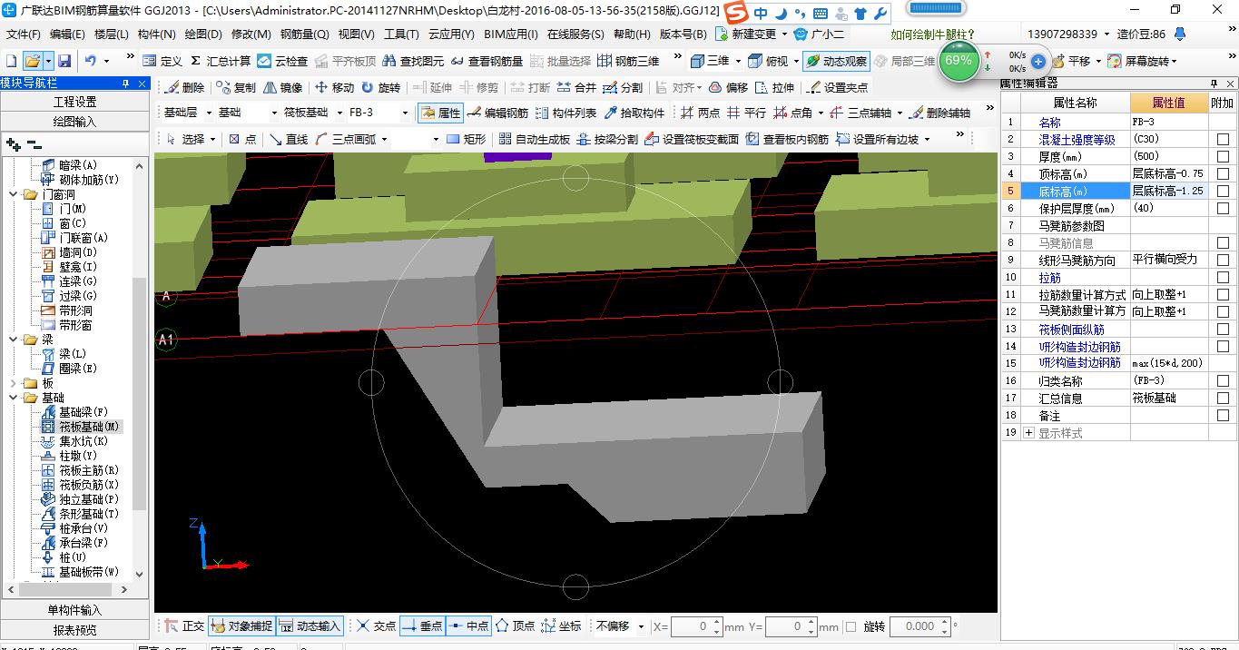Open the 钢筋量(Q) menu
Screen dimensions: 1239x650
[x=305, y=34]
